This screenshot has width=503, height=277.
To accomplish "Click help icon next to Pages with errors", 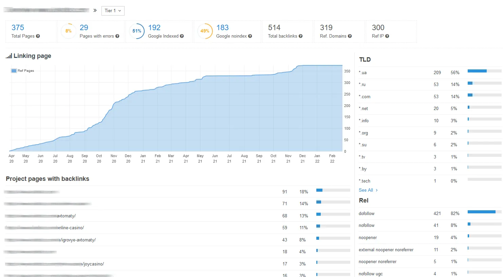I will click(x=117, y=36).
